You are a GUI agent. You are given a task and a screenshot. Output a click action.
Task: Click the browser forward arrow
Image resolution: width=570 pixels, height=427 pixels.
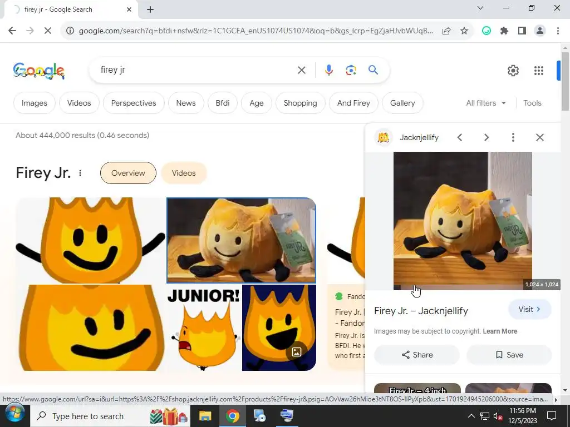tap(30, 31)
